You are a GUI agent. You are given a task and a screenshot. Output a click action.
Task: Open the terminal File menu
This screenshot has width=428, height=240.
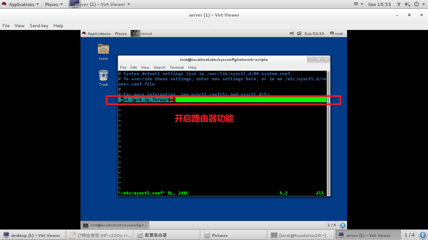click(x=123, y=67)
